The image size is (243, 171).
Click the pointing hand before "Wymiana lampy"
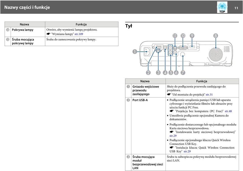(49, 34)
